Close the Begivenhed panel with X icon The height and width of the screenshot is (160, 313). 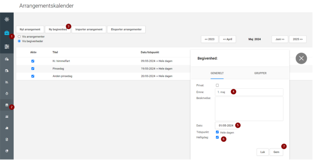(x=301, y=58)
